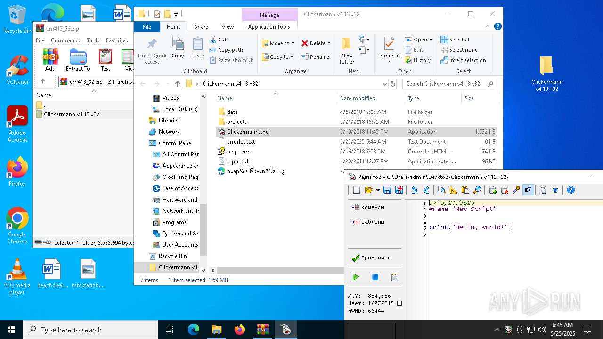Open the log notepad icon beside the stop button

click(x=395, y=277)
